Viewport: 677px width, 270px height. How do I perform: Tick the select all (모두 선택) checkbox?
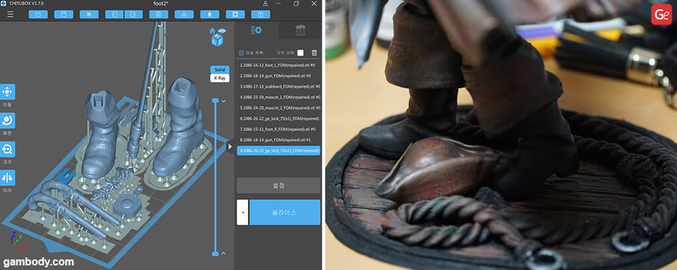[x=300, y=53]
